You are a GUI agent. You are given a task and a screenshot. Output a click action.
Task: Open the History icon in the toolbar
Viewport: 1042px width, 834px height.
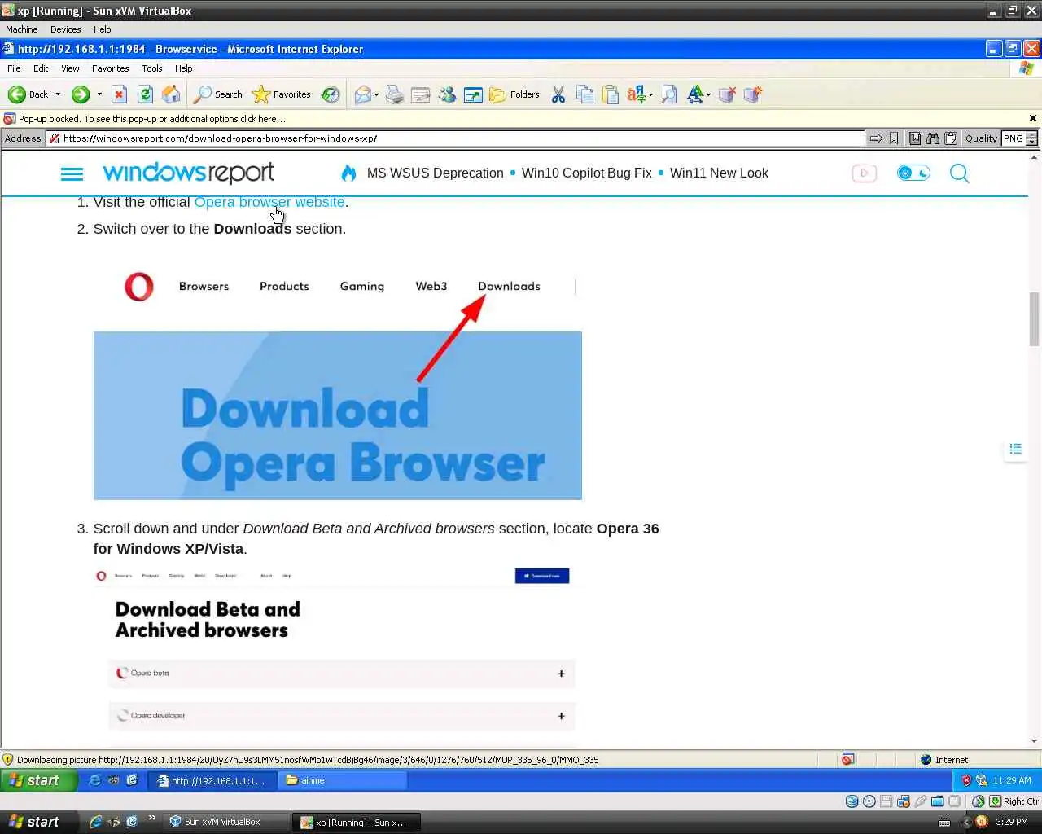[331, 94]
